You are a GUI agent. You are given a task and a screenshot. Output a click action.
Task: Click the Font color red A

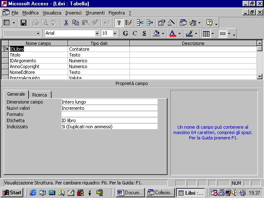[172, 33]
